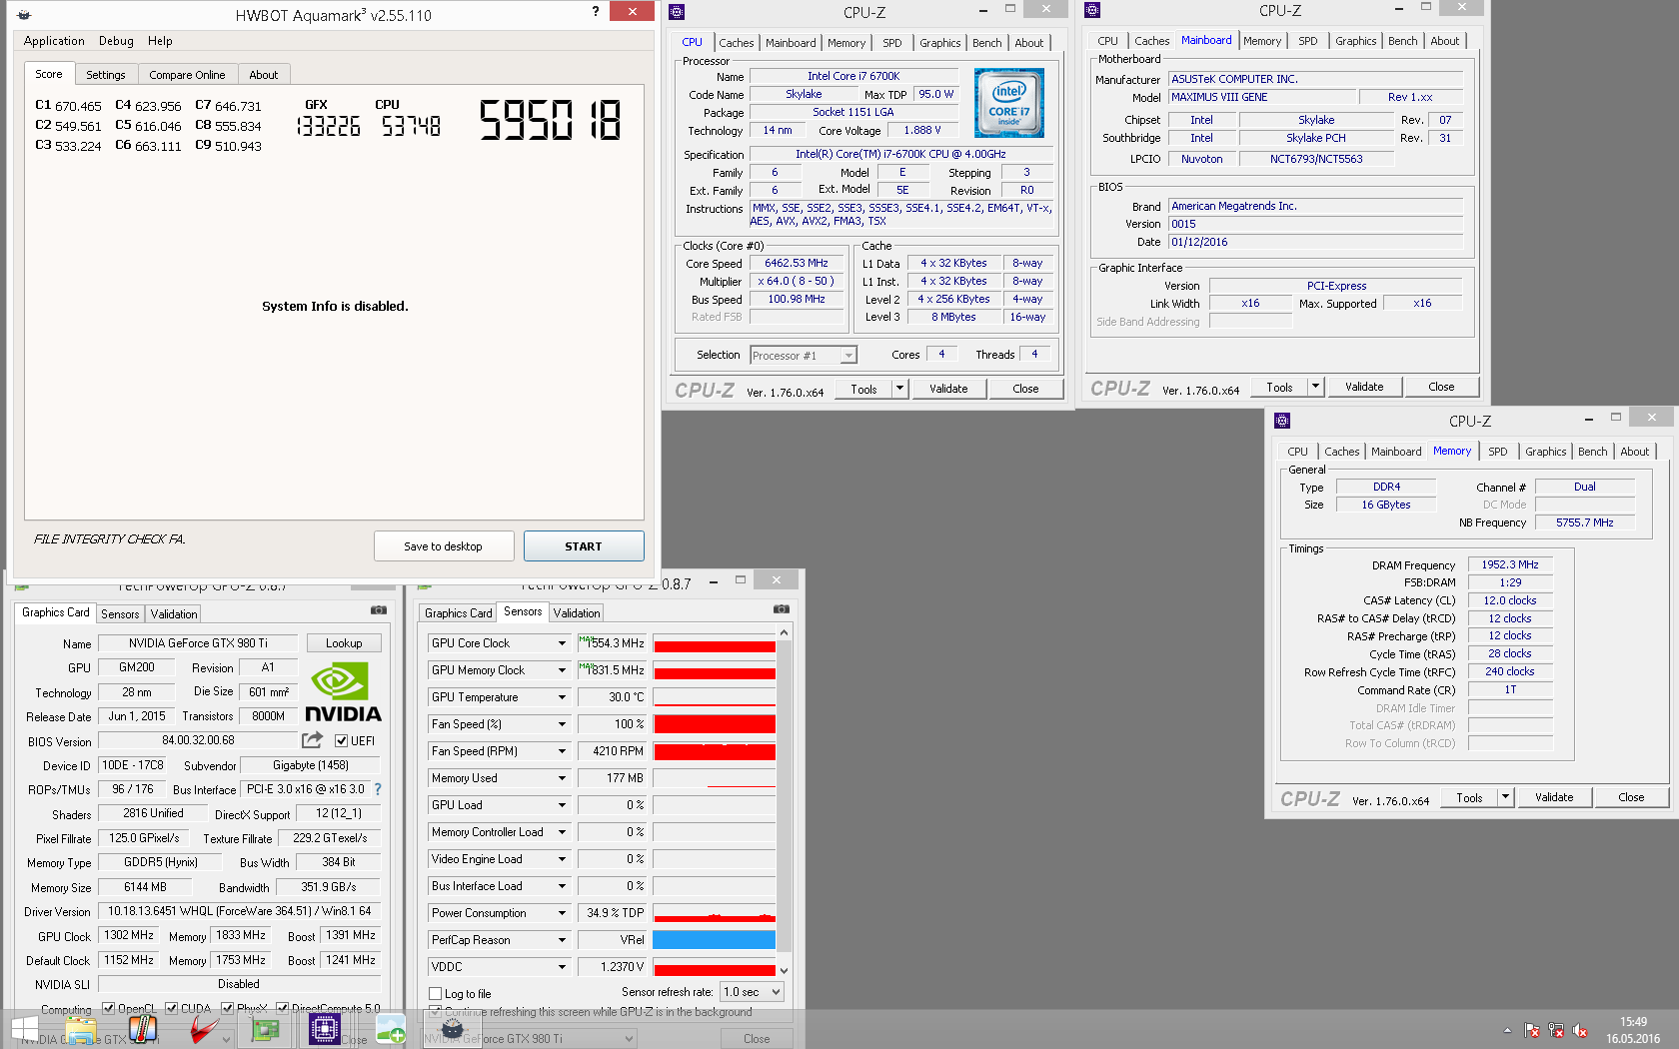This screenshot has height=1049, width=1679.
Task: Switch to the Caches tab in the CPU-Z CPU window
Action: (x=736, y=43)
